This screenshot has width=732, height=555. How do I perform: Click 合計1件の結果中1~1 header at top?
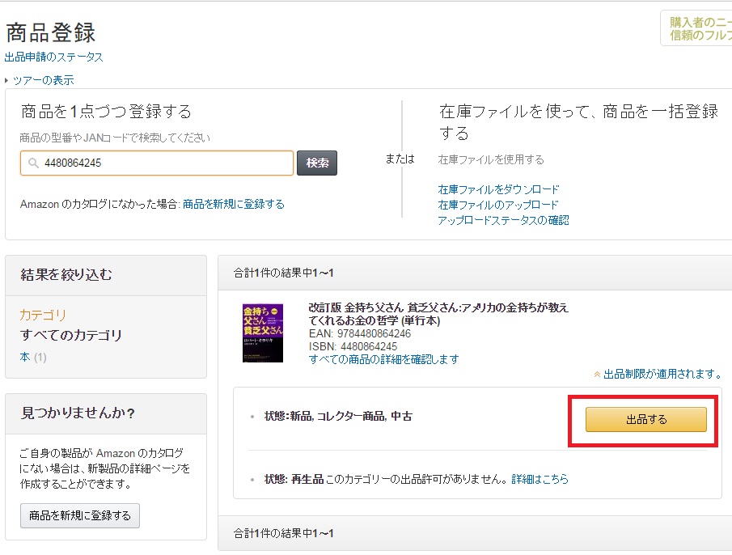click(x=284, y=273)
